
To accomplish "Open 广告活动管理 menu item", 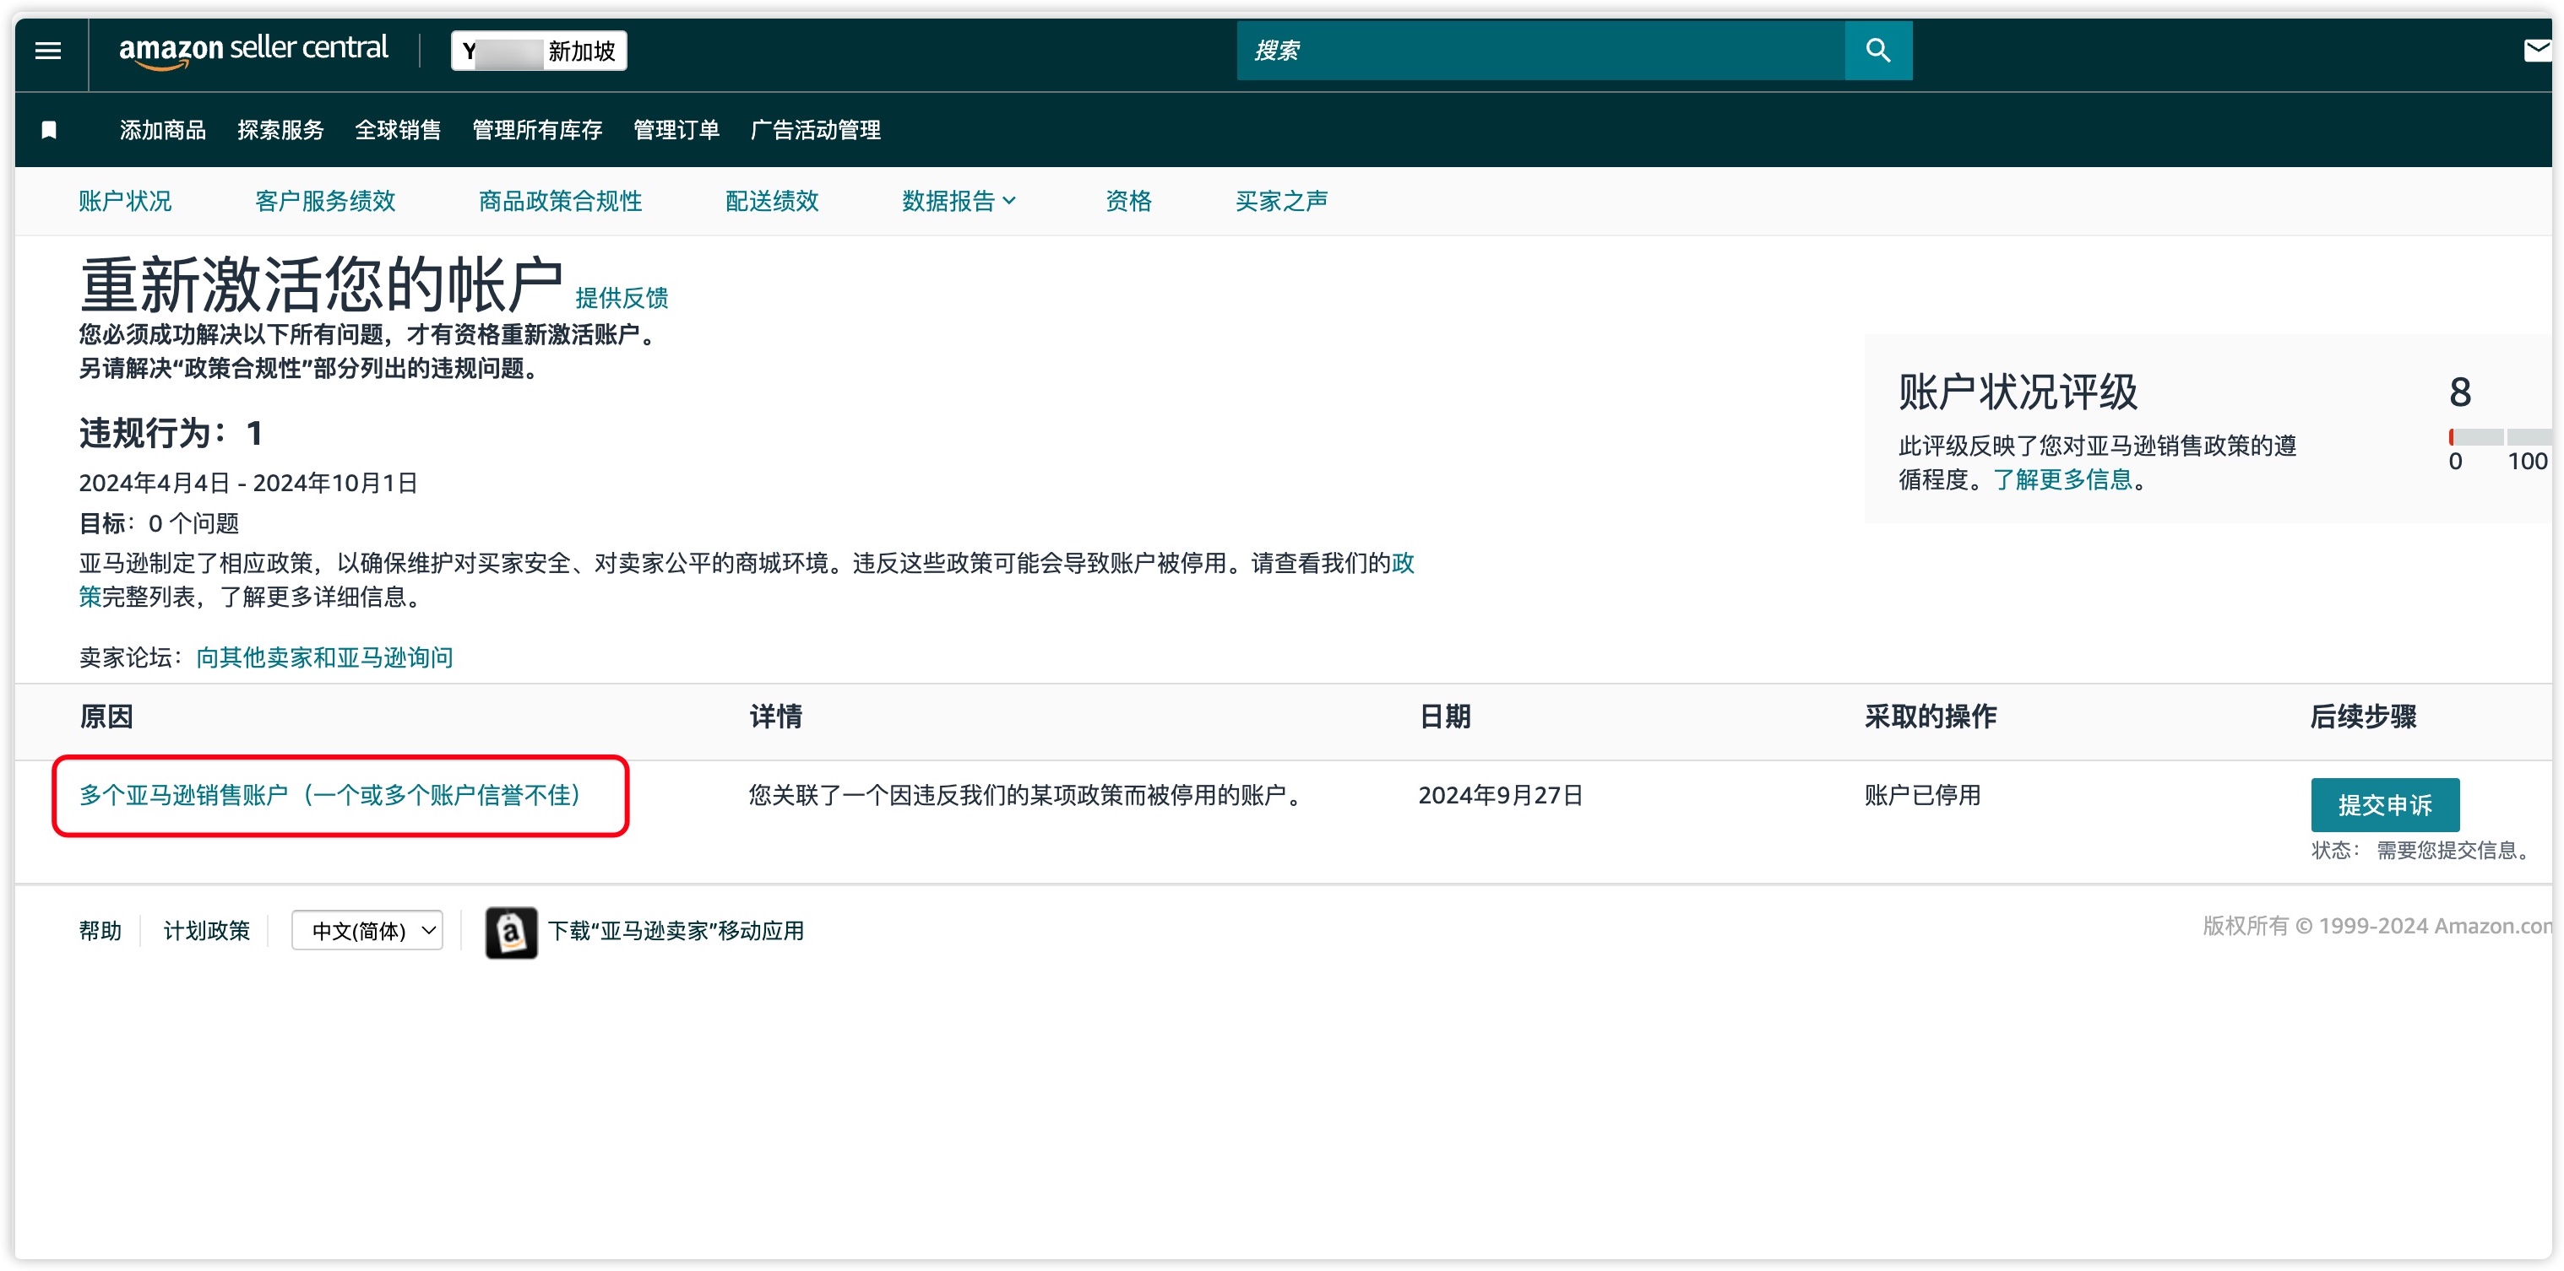I will point(815,129).
